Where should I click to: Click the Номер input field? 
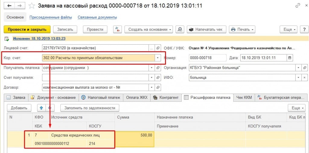click(x=207, y=58)
